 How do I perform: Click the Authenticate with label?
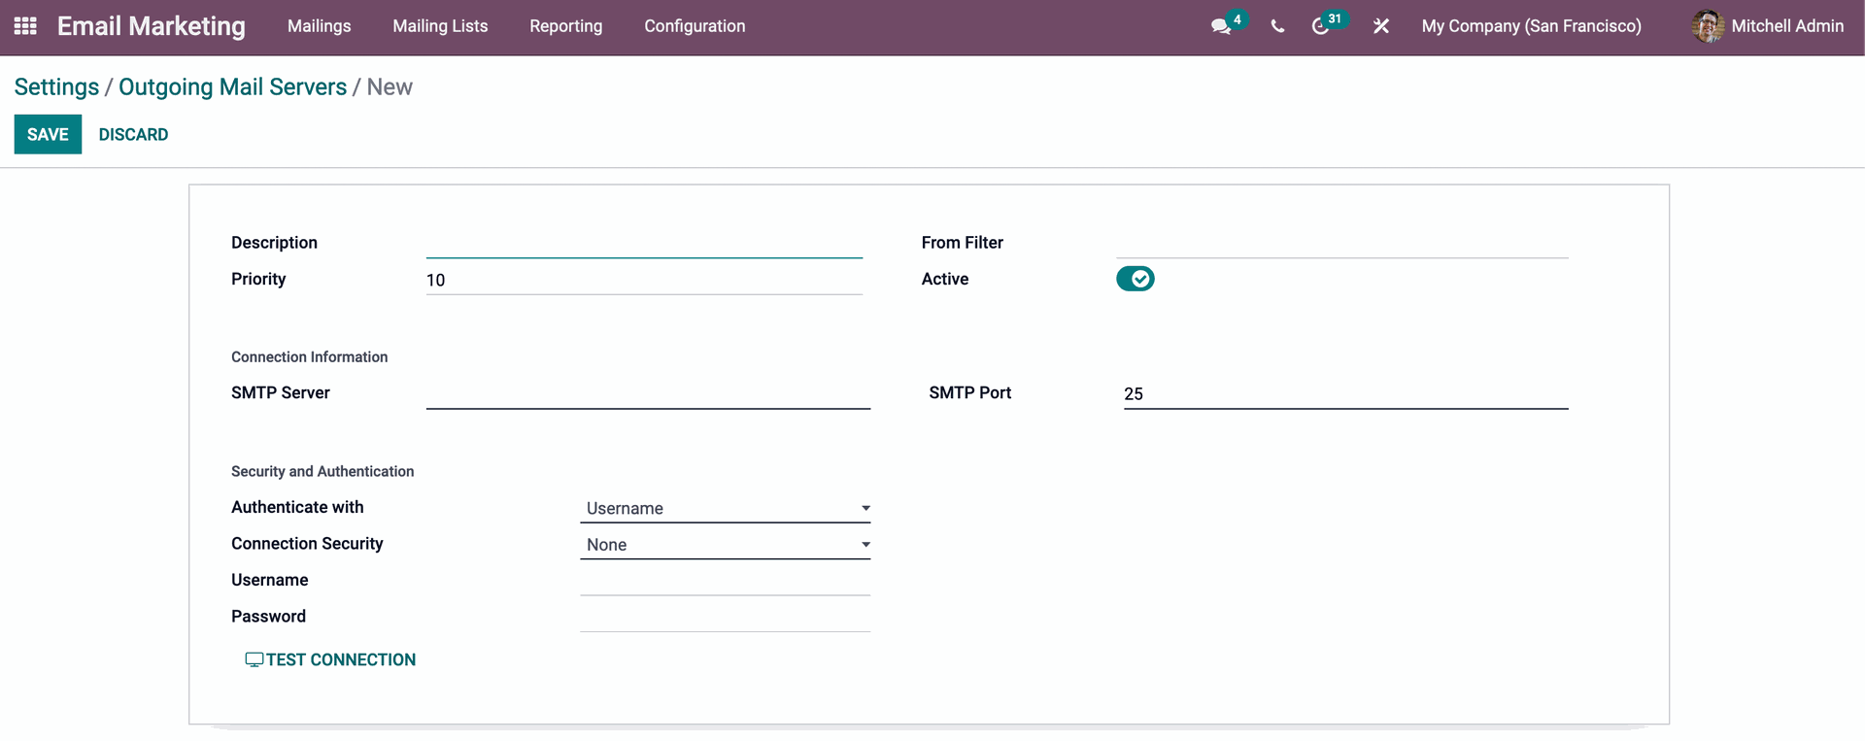tap(297, 507)
